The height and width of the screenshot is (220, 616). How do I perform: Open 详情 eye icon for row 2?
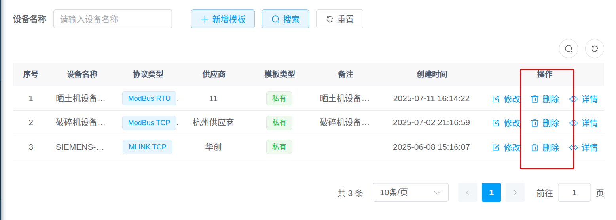(573, 123)
